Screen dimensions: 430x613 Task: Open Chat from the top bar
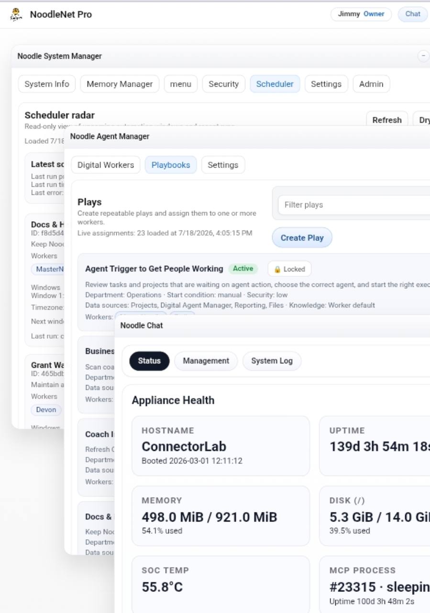413,14
